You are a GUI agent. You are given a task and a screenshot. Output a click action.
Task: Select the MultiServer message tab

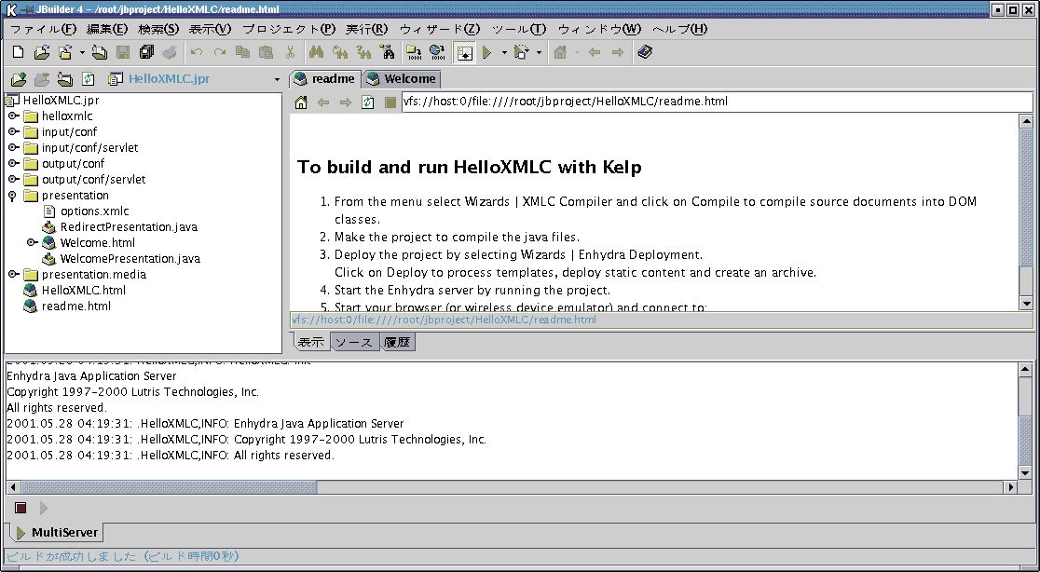click(56, 532)
